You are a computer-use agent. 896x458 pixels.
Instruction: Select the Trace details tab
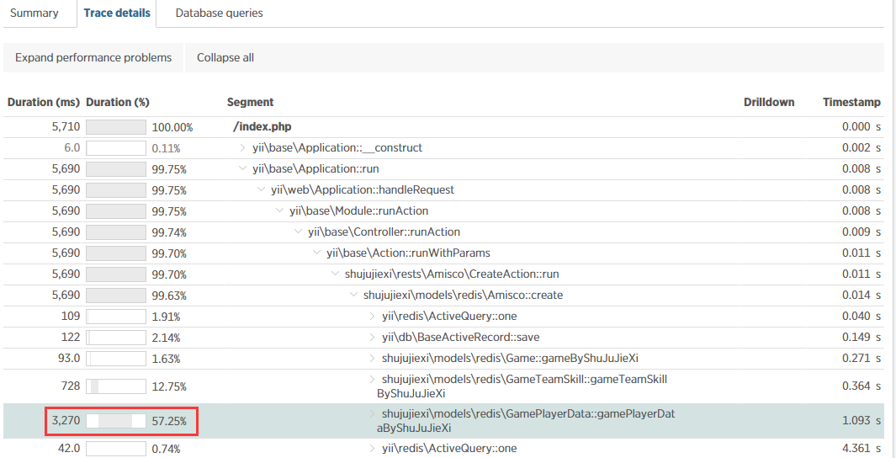(x=117, y=13)
